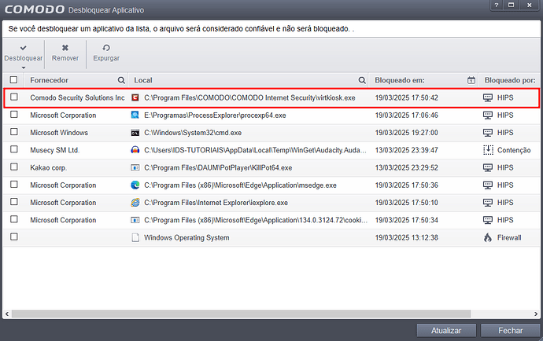This screenshot has height=341, width=543.
Task: Check the Comodo Security Solutions row checkbox
Action: coord(14,97)
